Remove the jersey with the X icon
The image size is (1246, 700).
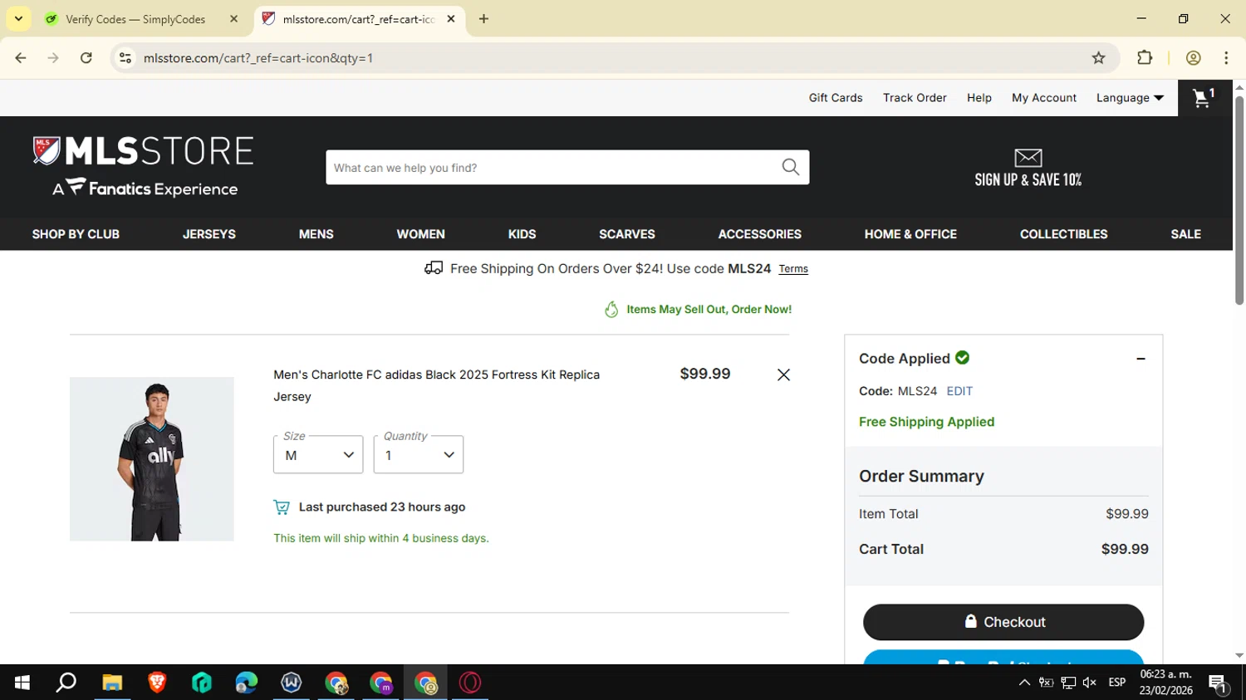(783, 375)
